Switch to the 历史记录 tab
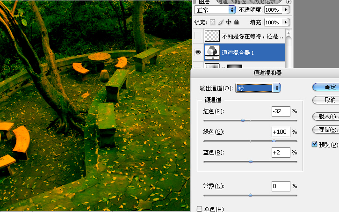Screen dimensions: 339x212 (265, 2)
